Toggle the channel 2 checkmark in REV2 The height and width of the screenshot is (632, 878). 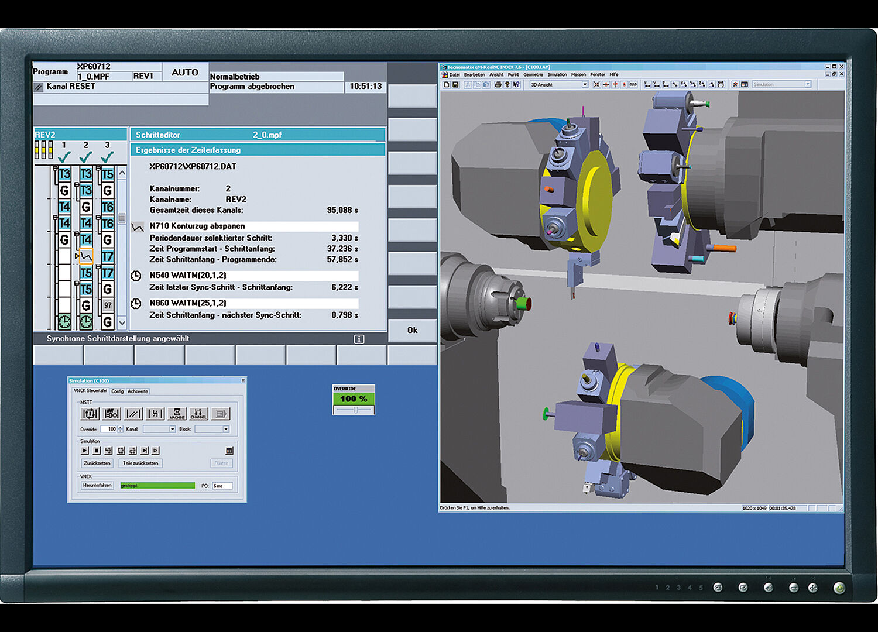click(x=85, y=157)
